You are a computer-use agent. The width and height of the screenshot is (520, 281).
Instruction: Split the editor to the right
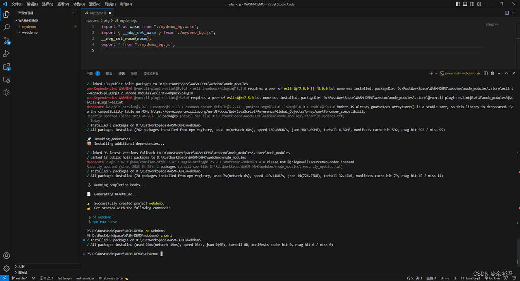(507, 13)
